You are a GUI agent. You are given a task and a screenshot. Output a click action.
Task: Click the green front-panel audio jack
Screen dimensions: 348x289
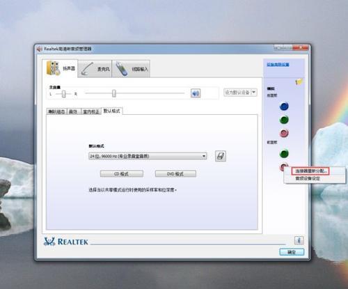(x=284, y=153)
